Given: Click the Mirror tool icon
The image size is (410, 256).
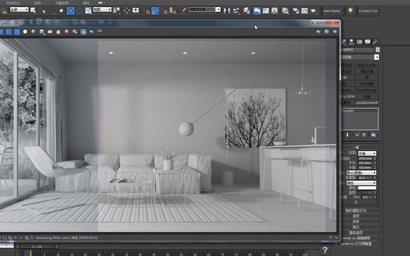Looking at the screenshot, I should (227, 10).
